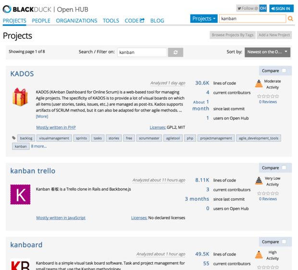Click the KADOS Licenses link
Image resolution: width=298 pixels, height=270 pixels.
point(158,127)
